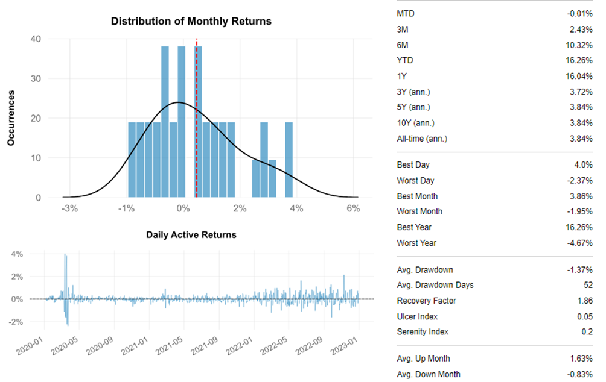Click the shortest histogram bar near 3%
This screenshot has height=382, width=606.
[272, 179]
